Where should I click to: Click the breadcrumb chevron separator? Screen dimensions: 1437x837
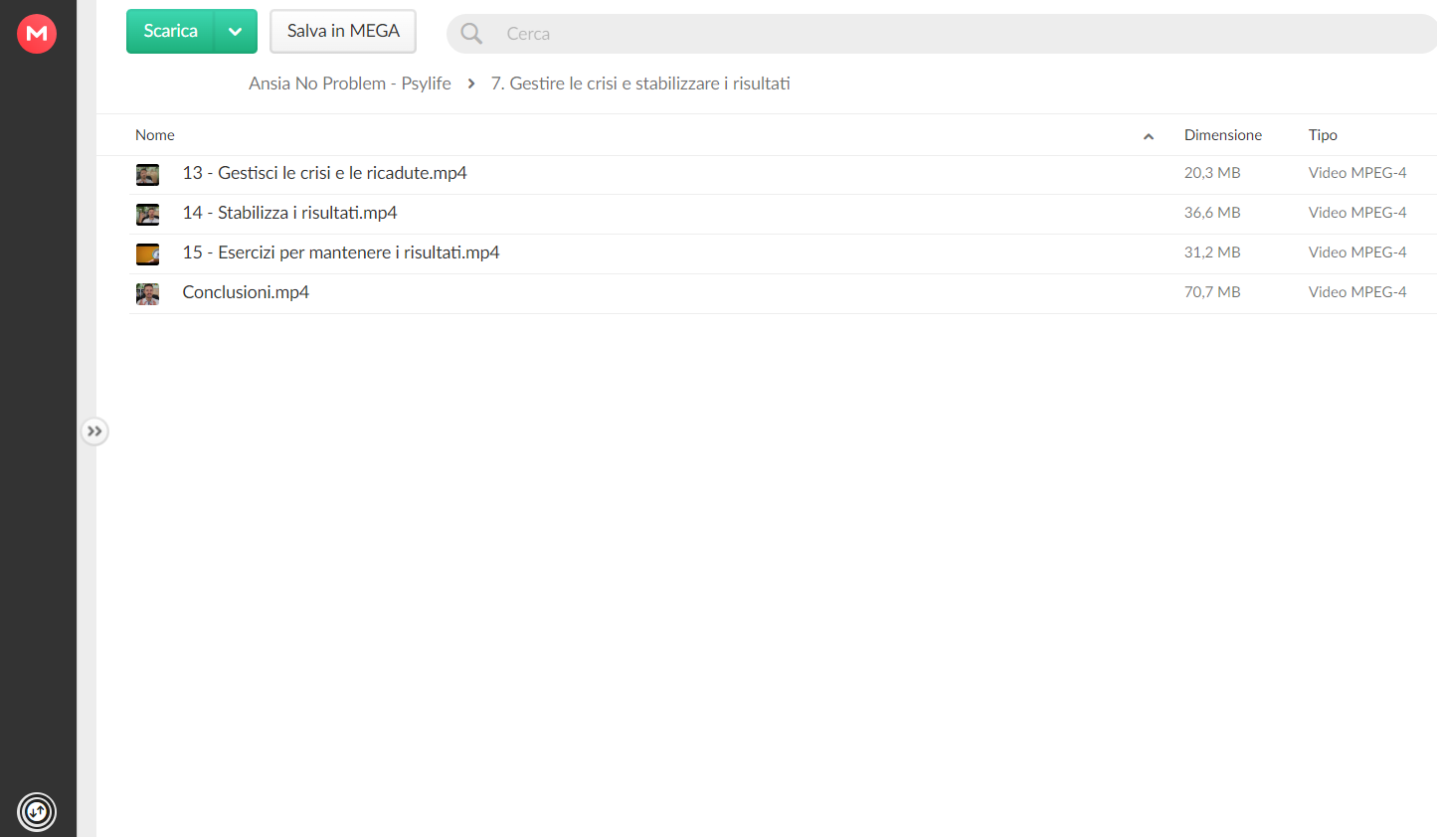pyautogui.click(x=471, y=84)
